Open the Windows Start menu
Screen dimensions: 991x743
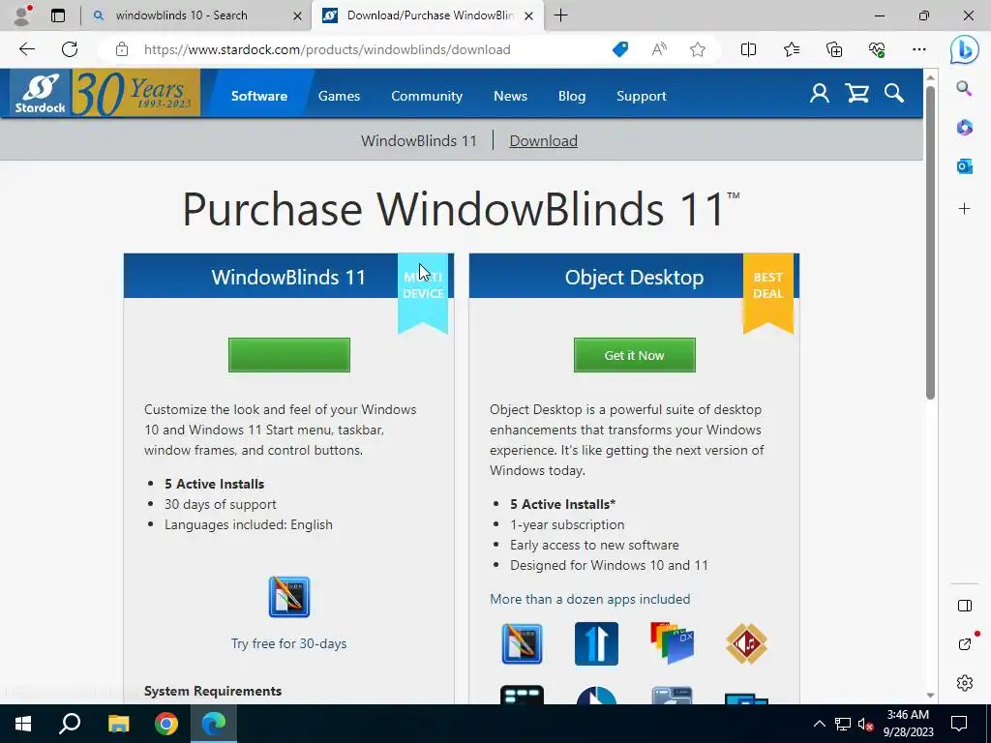(23, 723)
